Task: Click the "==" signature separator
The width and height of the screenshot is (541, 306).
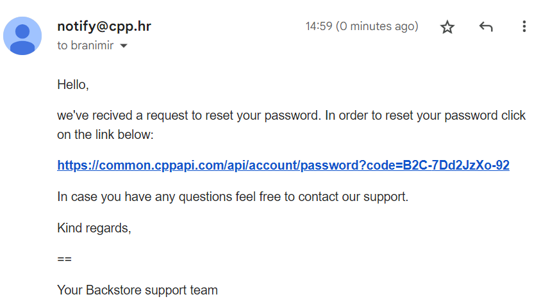Action: [x=65, y=259]
